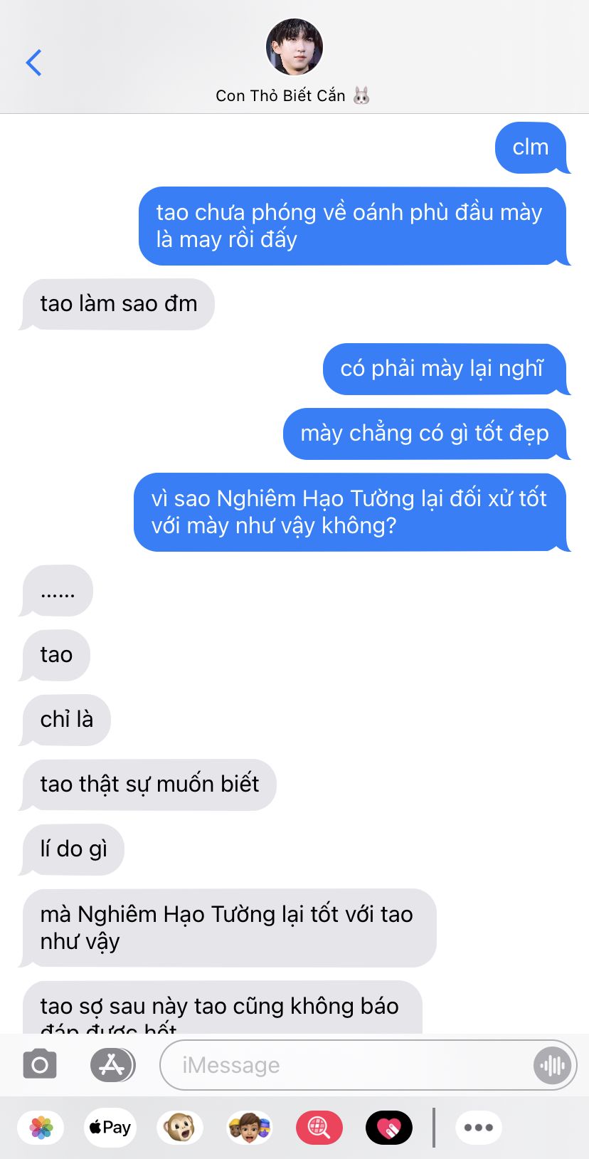The height and width of the screenshot is (1159, 589).
Task: Toggle the App Store apps button
Action: click(x=112, y=1065)
